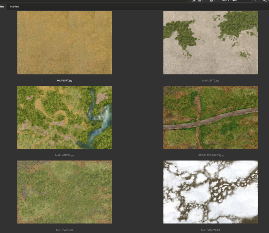Select the MAP-DIRT2.jpg thumbnail

[x=211, y=43]
